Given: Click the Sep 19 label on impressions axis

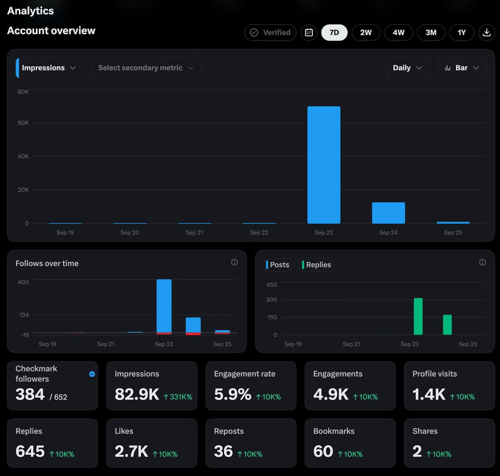Looking at the screenshot, I should click(65, 232).
